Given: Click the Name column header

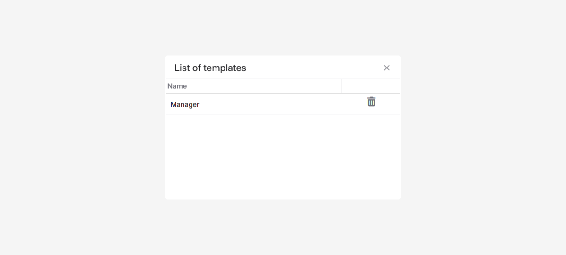Looking at the screenshot, I should (177, 86).
